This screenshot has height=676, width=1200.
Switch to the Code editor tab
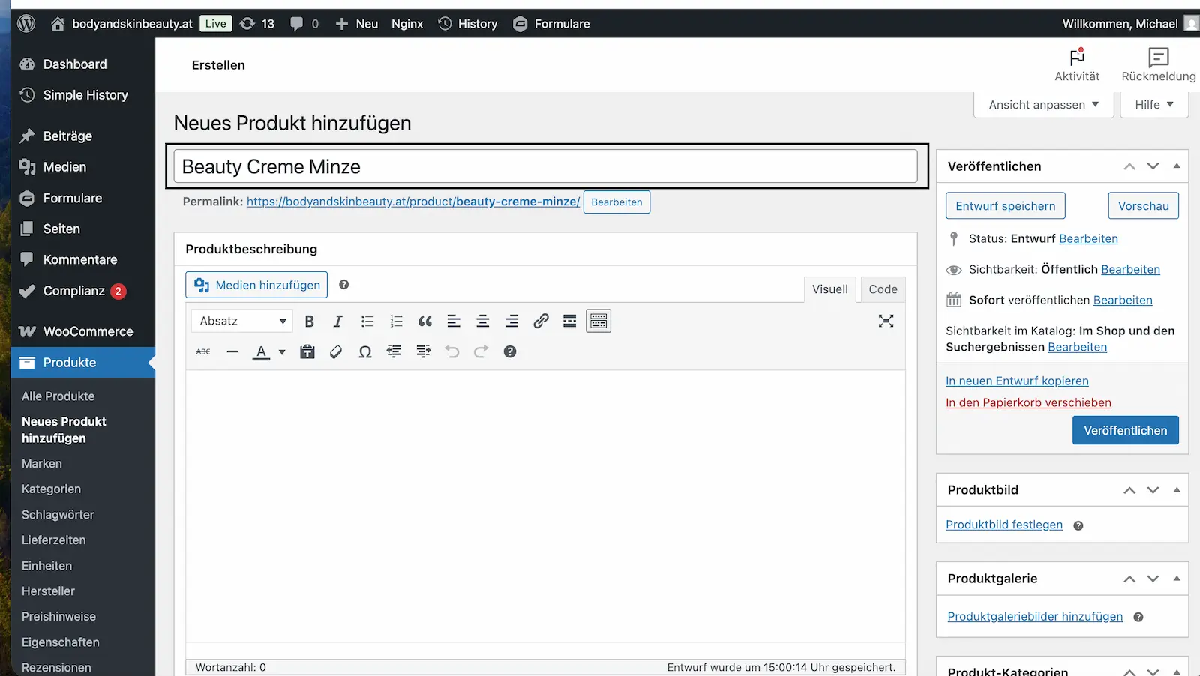click(x=883, y=289)
